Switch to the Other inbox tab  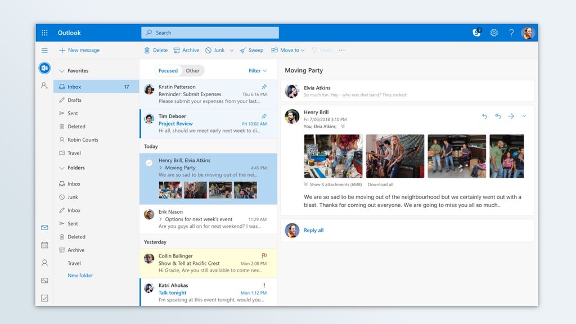click(193, 70)
